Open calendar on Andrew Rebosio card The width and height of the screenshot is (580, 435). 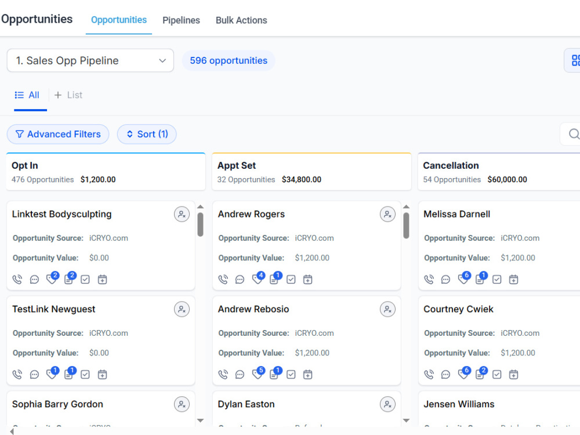click(308, 374)
